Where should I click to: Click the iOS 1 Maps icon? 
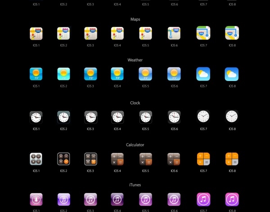(x=36, y=34)
